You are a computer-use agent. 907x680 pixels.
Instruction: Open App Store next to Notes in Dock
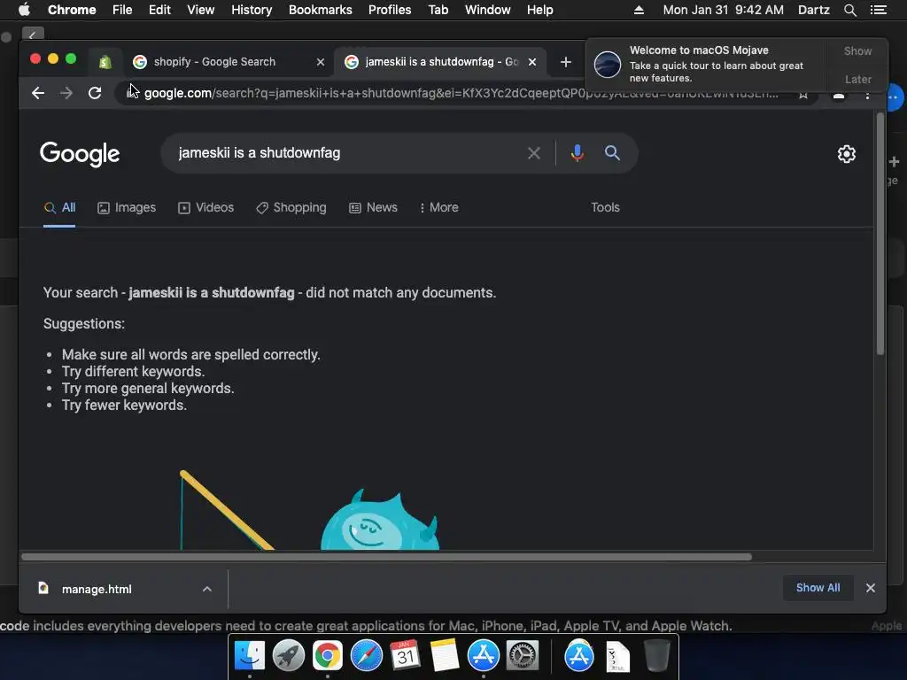pos(484,656)
